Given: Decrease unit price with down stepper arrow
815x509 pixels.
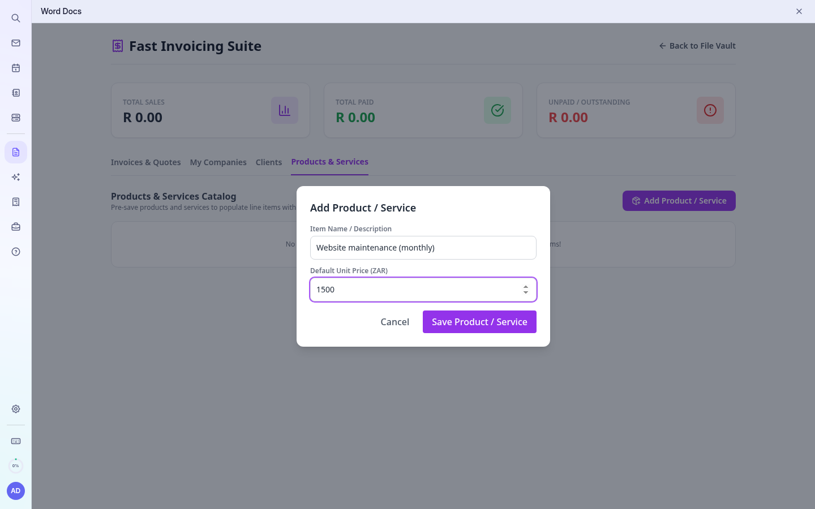Looking at the screenshot, I should coord(526,292).
